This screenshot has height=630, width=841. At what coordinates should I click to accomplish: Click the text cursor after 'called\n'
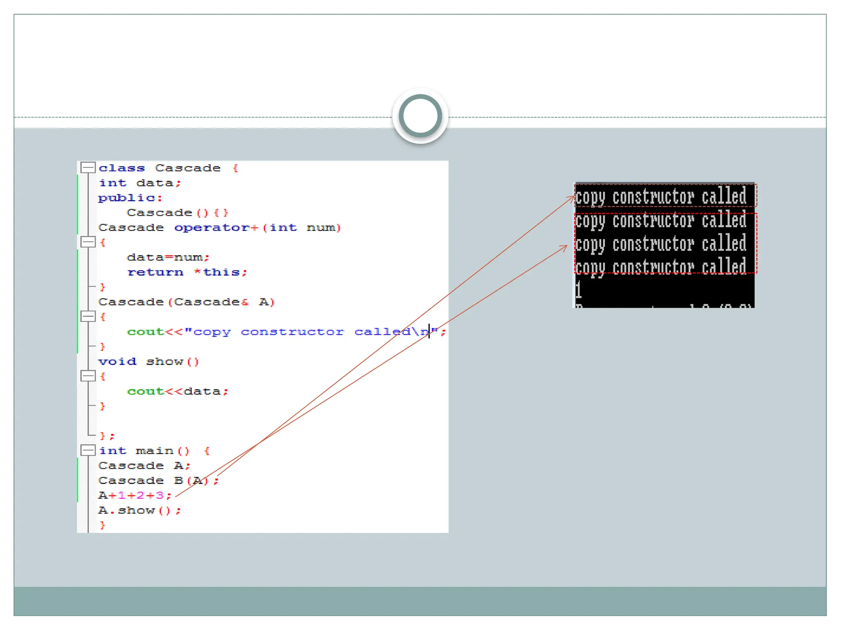[429, 331]
